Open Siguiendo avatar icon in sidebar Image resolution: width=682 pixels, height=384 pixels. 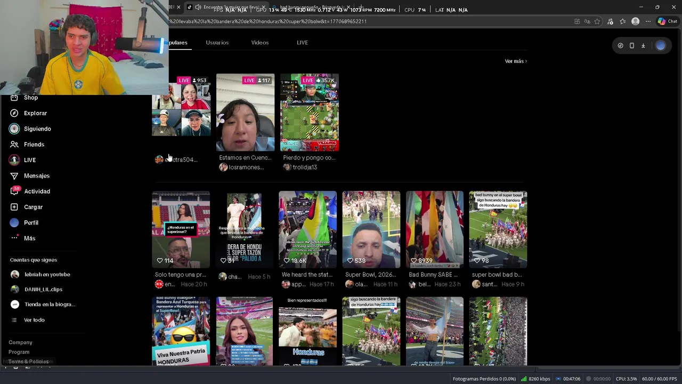[x=14, y=129]
